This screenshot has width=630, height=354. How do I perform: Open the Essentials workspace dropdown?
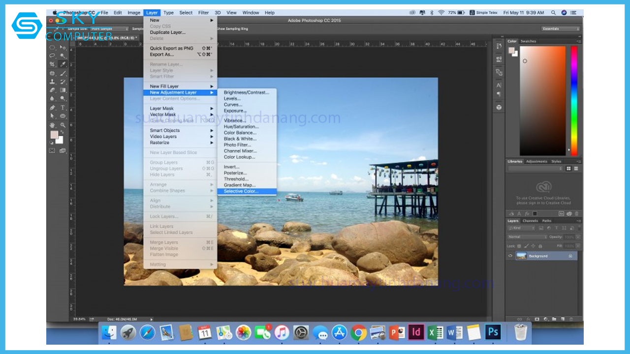click(560, 29)
